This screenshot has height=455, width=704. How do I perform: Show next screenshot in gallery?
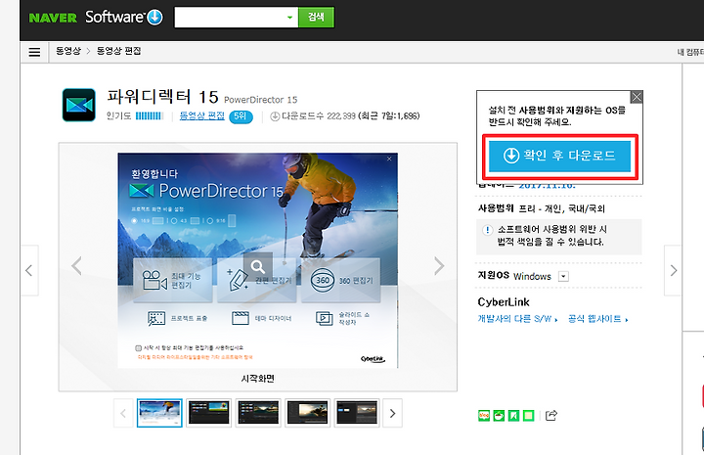pyautogui.click(x=439, y=266)
